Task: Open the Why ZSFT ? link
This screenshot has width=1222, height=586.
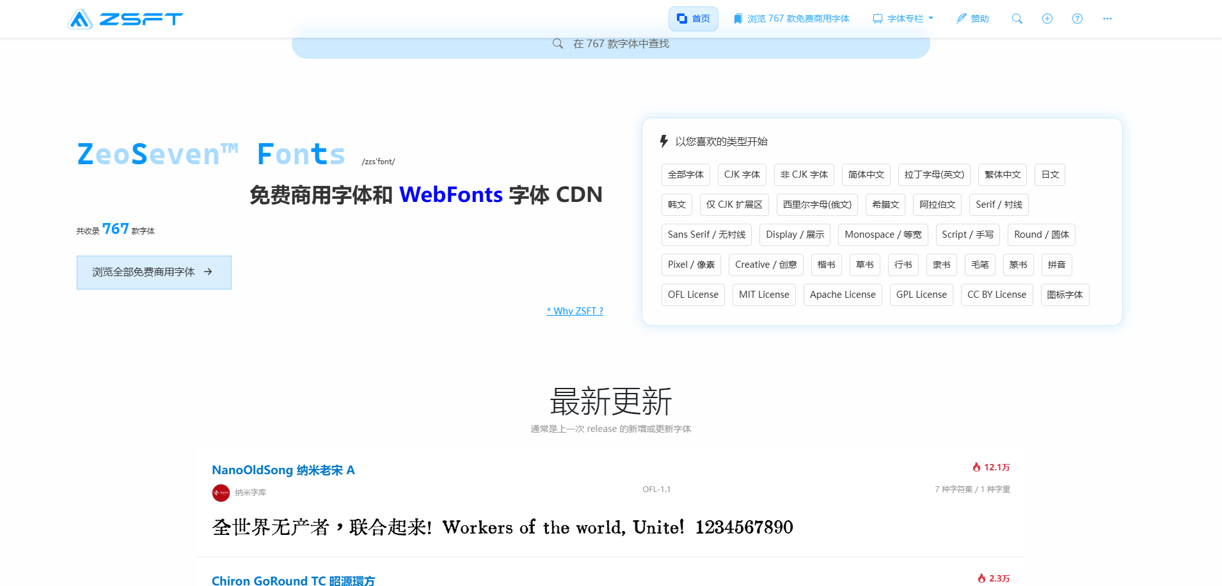Action: point(575,311)
